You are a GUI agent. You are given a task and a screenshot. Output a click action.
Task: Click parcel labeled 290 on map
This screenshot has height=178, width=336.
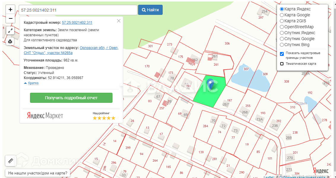point(242,172)
